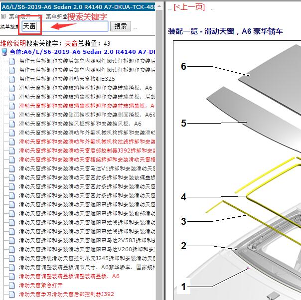Open 滑动天窗拆卸和安装玻璃挡板，A6 entry
The image size is (301, 300).
click(86, 88)
